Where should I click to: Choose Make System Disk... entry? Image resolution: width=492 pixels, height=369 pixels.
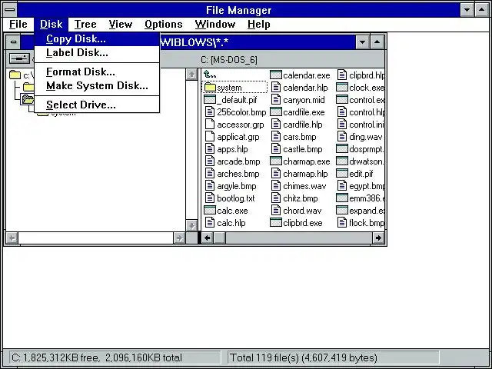point(97,85)
